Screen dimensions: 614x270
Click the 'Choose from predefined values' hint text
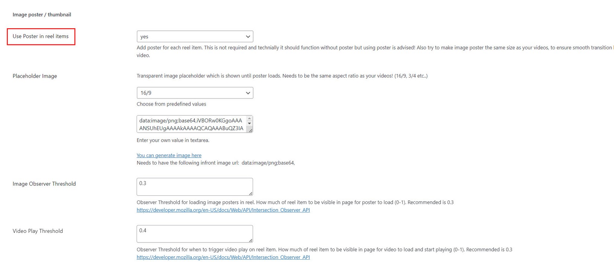click(x=171, y=104)
